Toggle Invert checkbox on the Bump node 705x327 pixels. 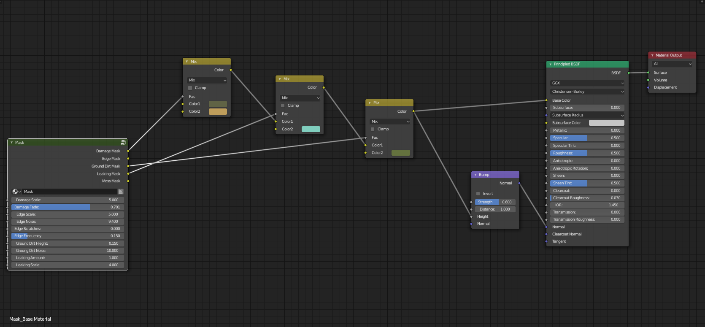478,194
